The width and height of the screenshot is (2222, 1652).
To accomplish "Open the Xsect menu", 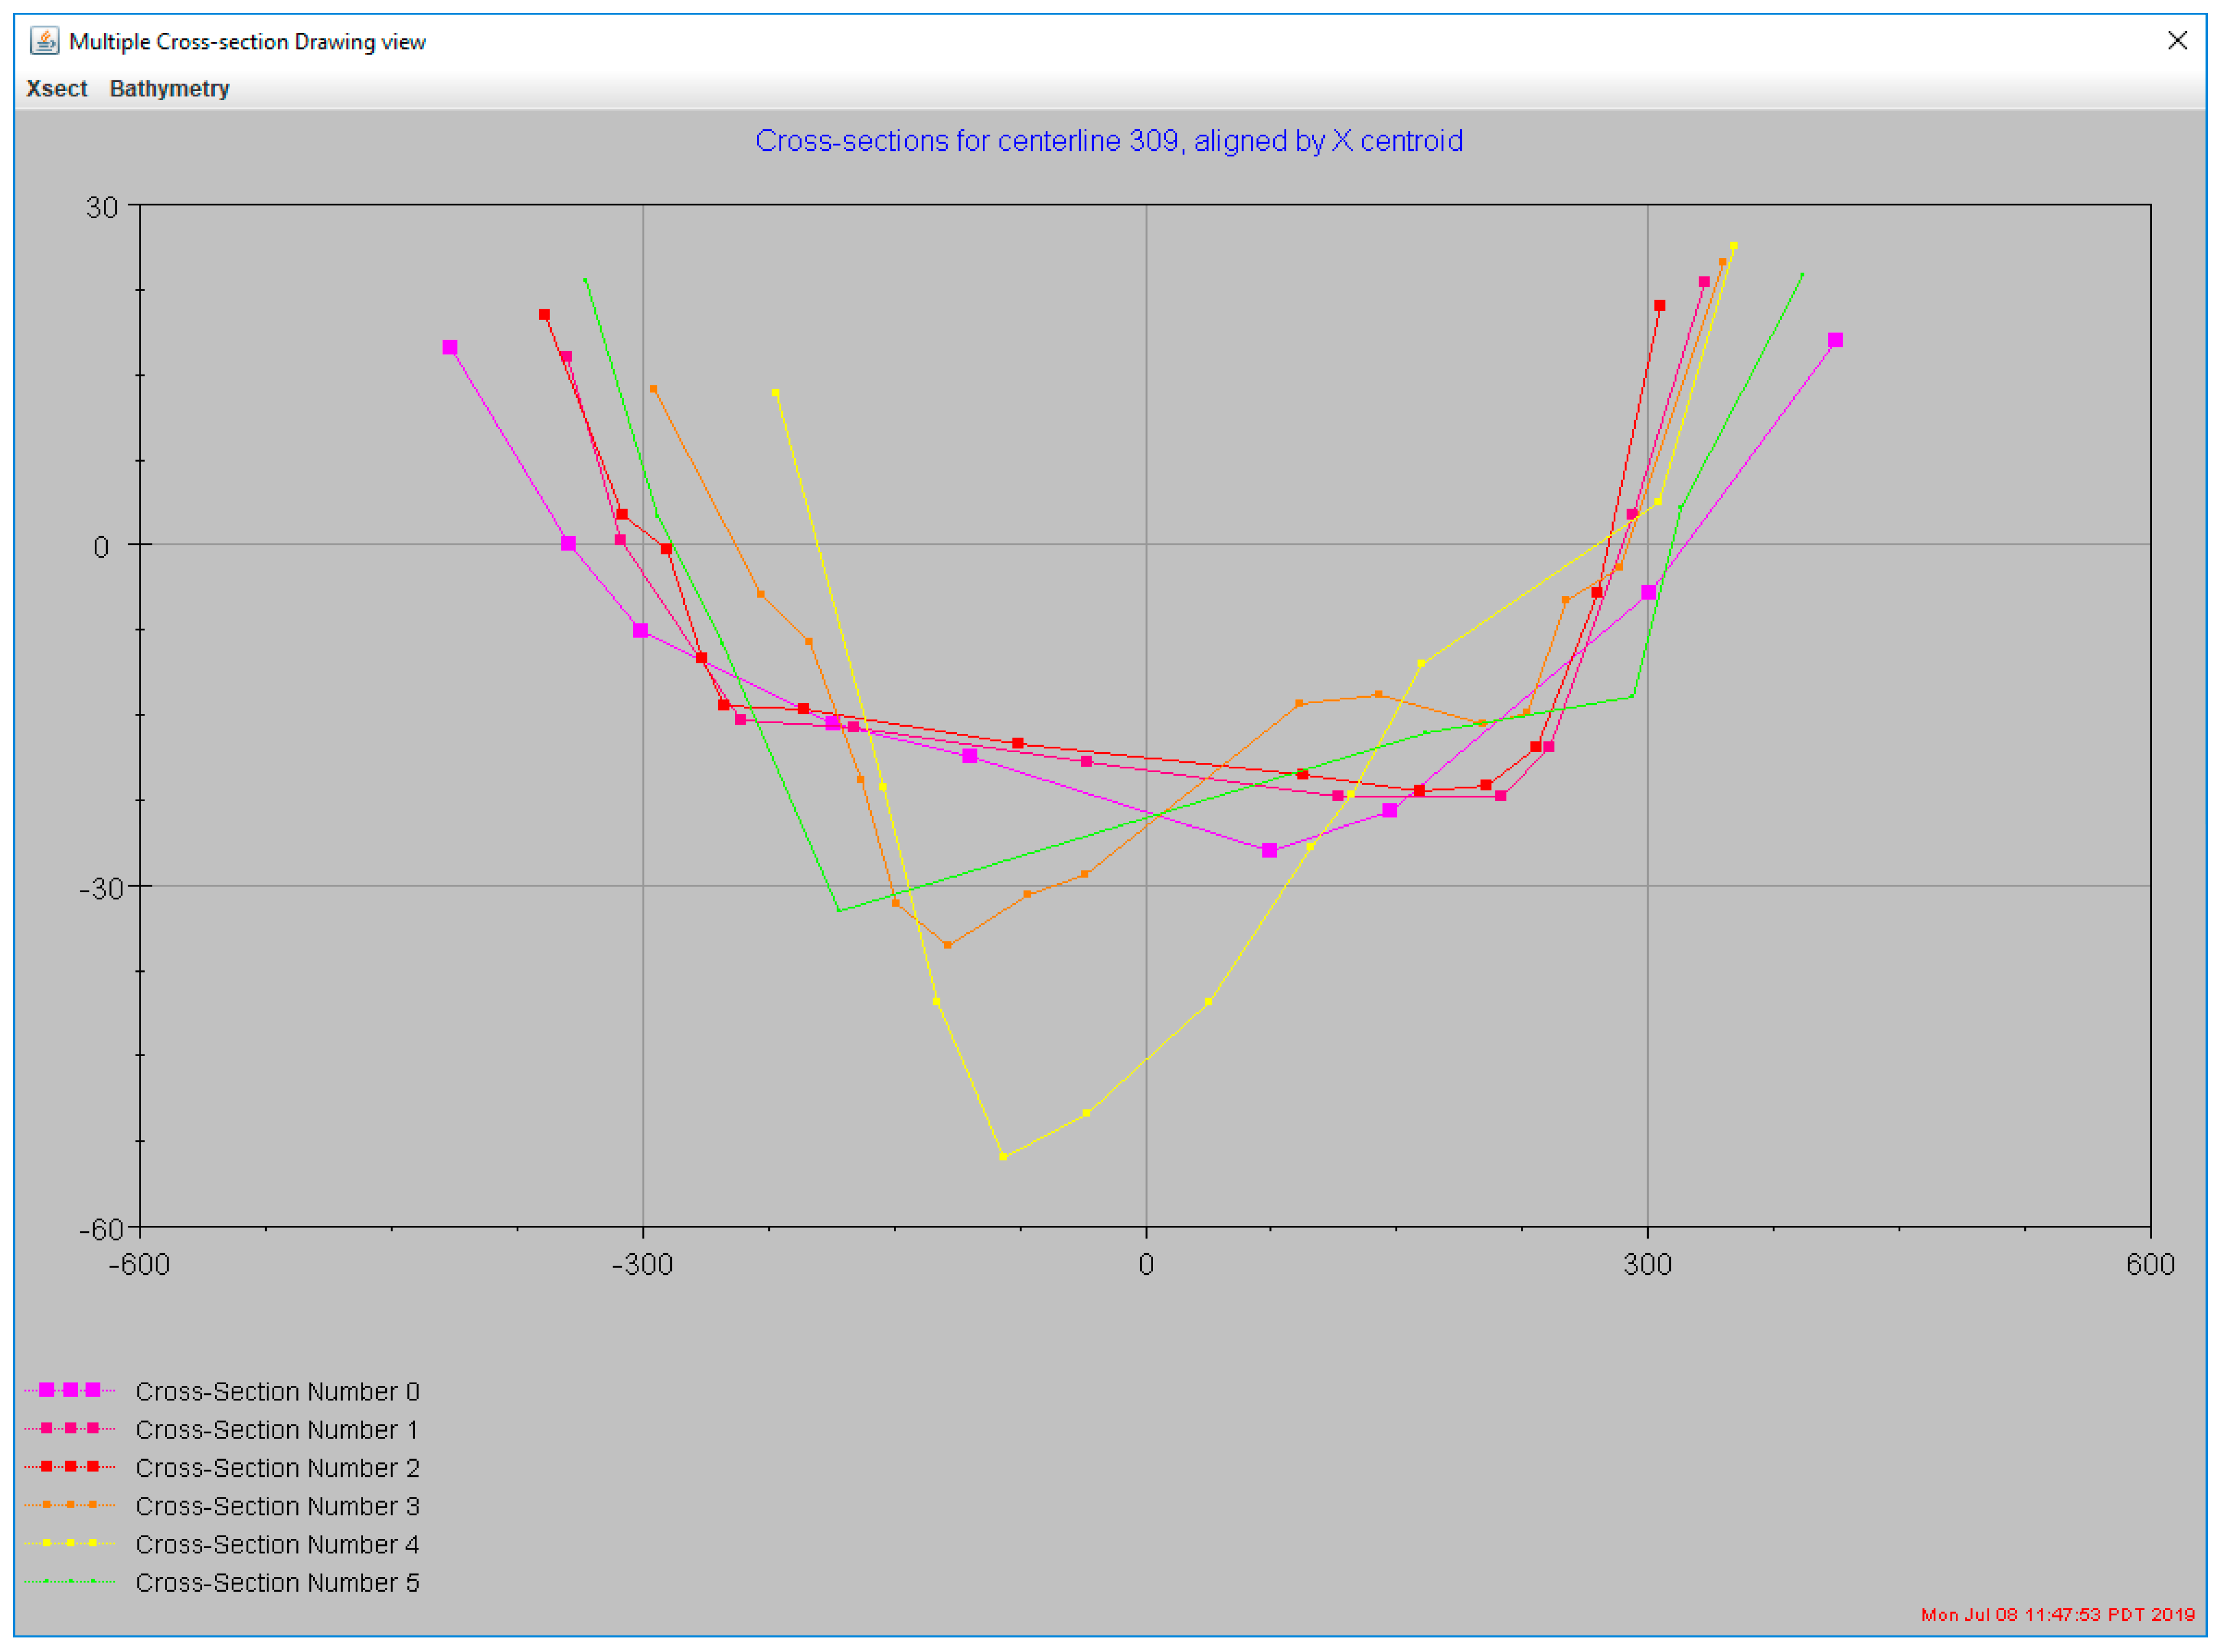I will click(x=56, y=88).
